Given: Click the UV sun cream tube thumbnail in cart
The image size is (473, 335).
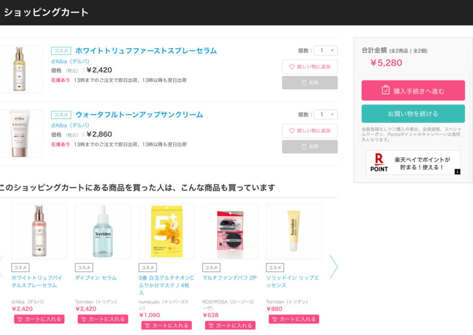Looking at the screenshot, I should point(19,133).
